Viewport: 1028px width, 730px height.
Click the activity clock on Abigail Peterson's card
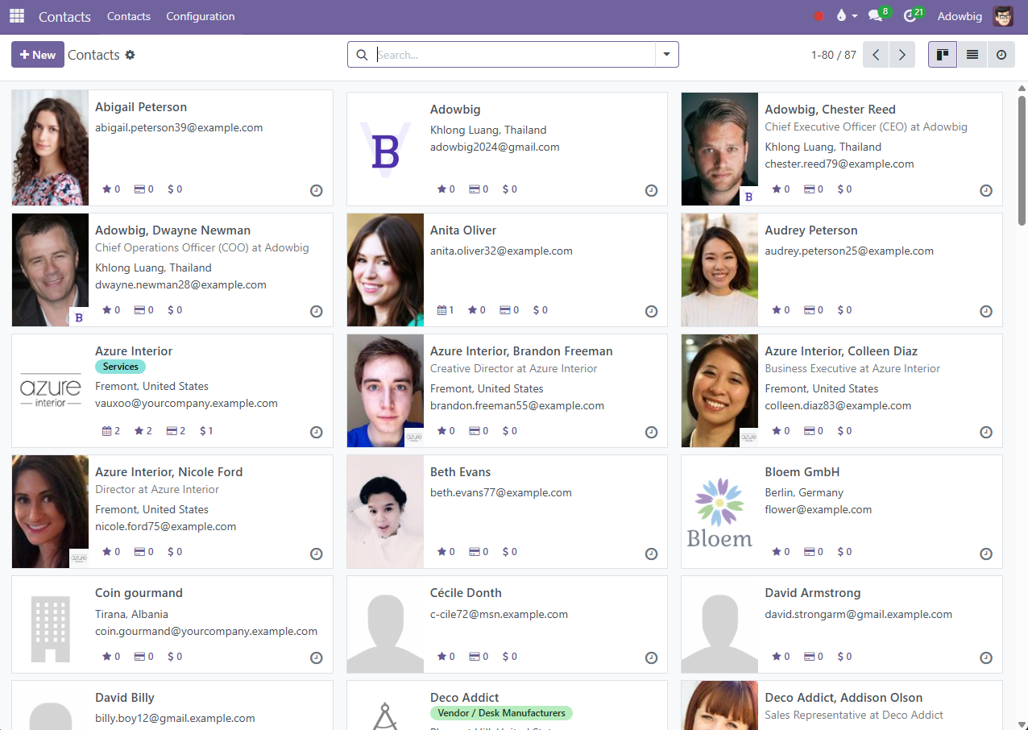[317, 191]
